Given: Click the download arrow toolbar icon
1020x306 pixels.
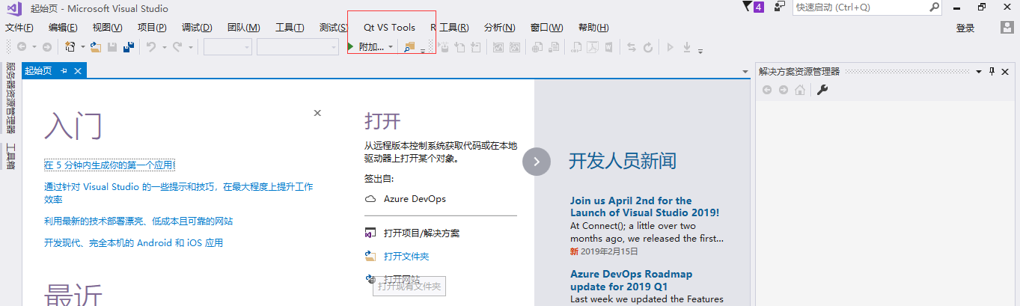Looking at the screenshot, I should pyautogui.click(x=687, y=47).
